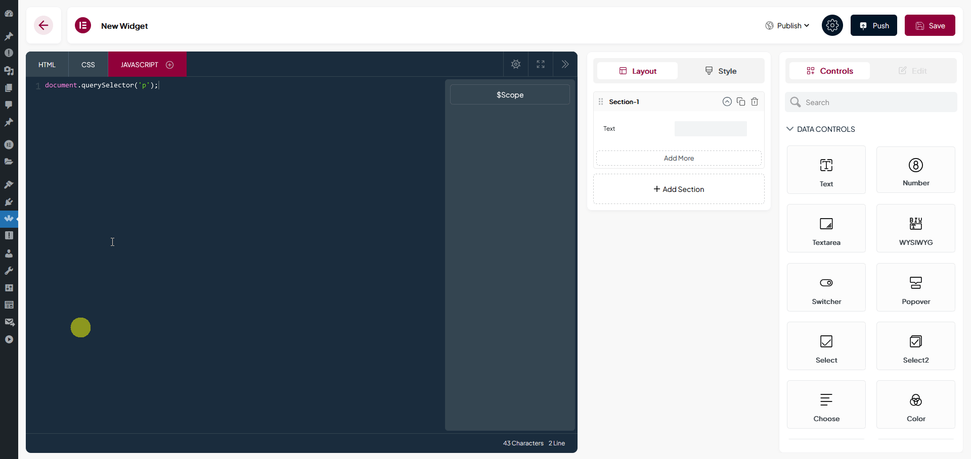This screenshot has height=459, width=971.
Task: Select the Number data control
Action: pyautogui.click(x=916, y=170)
